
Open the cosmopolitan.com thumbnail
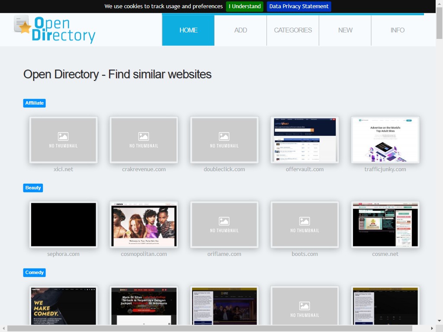click(x=144, y=224)
